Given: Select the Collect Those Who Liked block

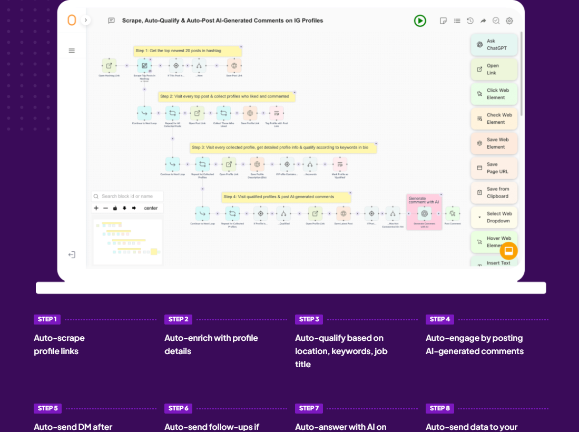Looking at the screenshot, I should (x=223, y=113).
